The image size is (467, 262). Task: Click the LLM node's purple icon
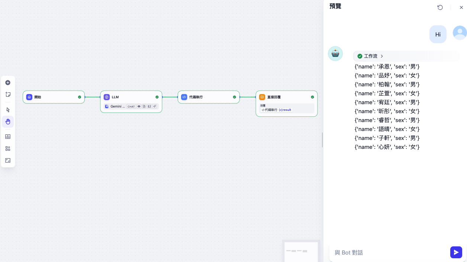pyautogui.click(x=107, y=97)
